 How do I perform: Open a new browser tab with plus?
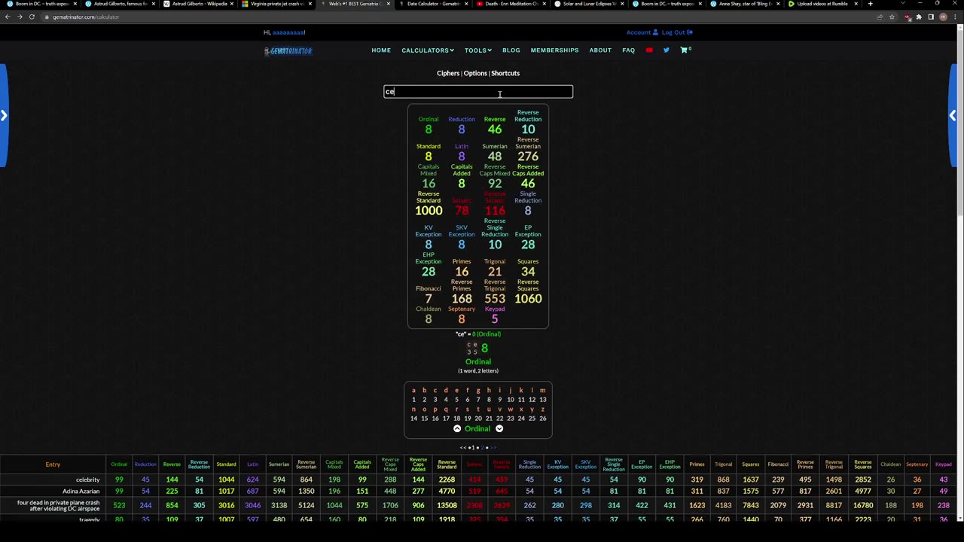(870, 4)
